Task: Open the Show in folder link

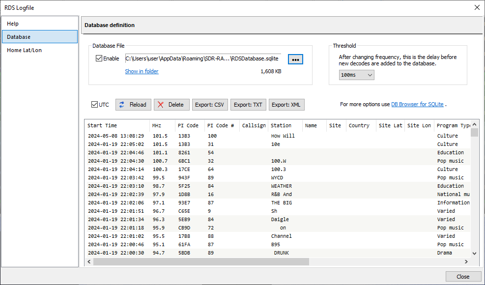Action: tap(142, 71)
